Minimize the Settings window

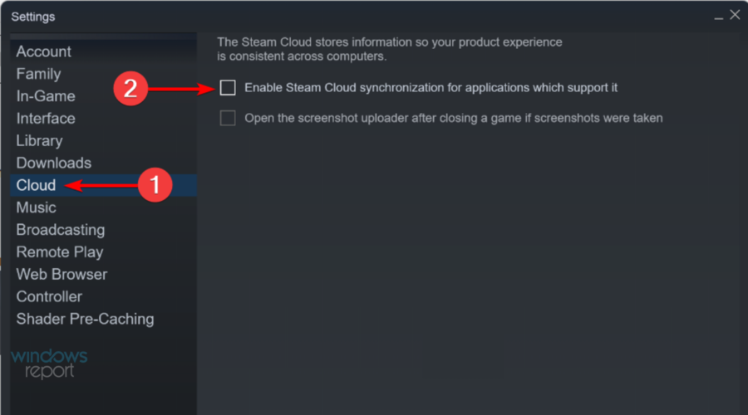point(718,17)
